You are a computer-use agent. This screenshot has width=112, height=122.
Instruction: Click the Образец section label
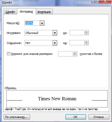coord(10,88)
